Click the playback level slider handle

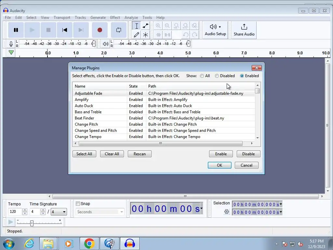pyautogui.click(x=188, y=44)
